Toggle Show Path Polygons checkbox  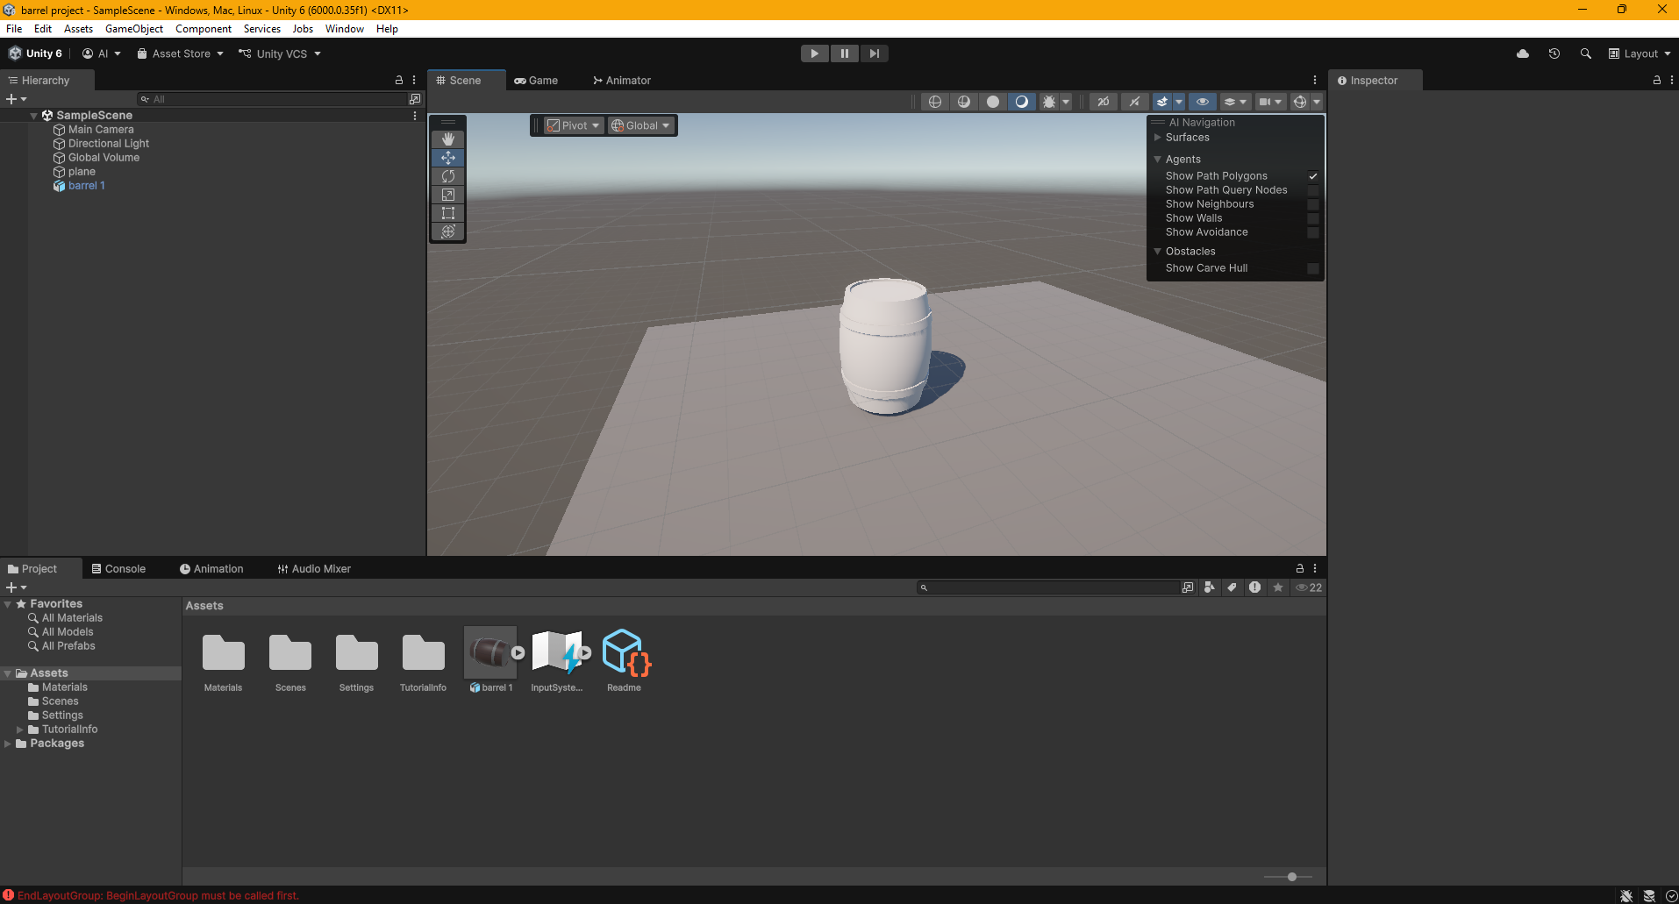pos(1313,176)
